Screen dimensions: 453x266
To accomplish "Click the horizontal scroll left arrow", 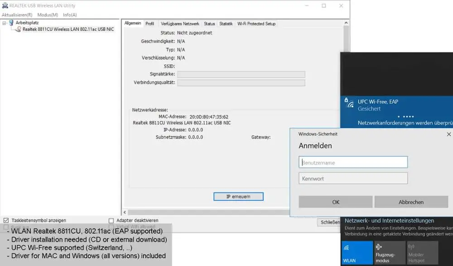I will click(x=125, y=212).
